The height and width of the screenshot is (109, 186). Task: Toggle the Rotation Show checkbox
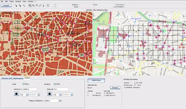[x=55, y=84]
